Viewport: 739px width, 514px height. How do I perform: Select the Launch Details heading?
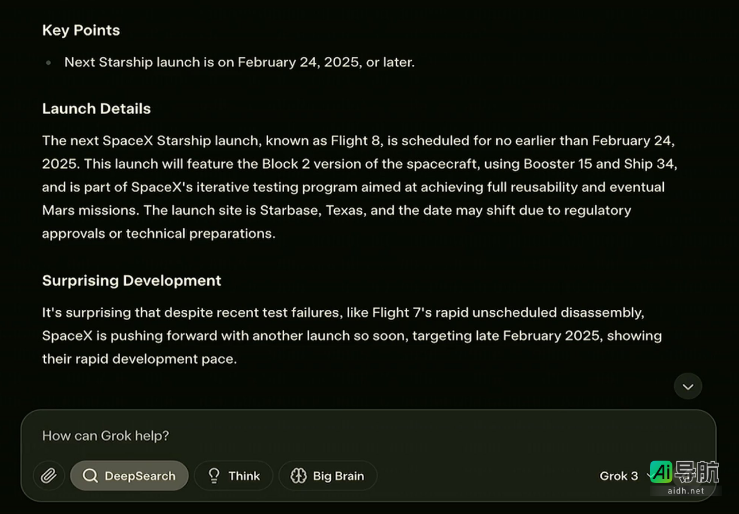click(x=96, y=108)
